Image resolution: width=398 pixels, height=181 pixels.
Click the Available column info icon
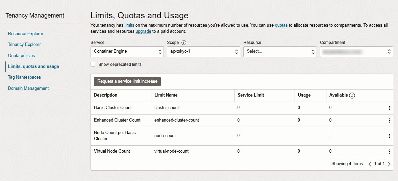pos(352,96)
